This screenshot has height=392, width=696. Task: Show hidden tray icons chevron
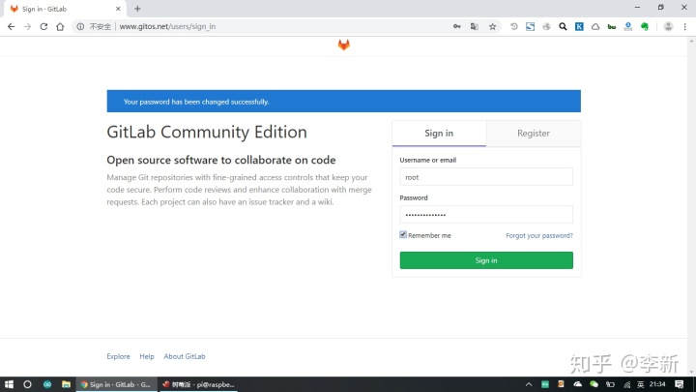click(528, 384)
